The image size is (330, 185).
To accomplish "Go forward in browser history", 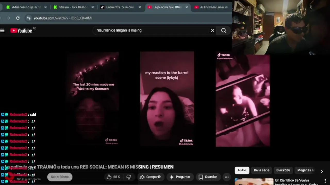I will (x=9, y=18).
